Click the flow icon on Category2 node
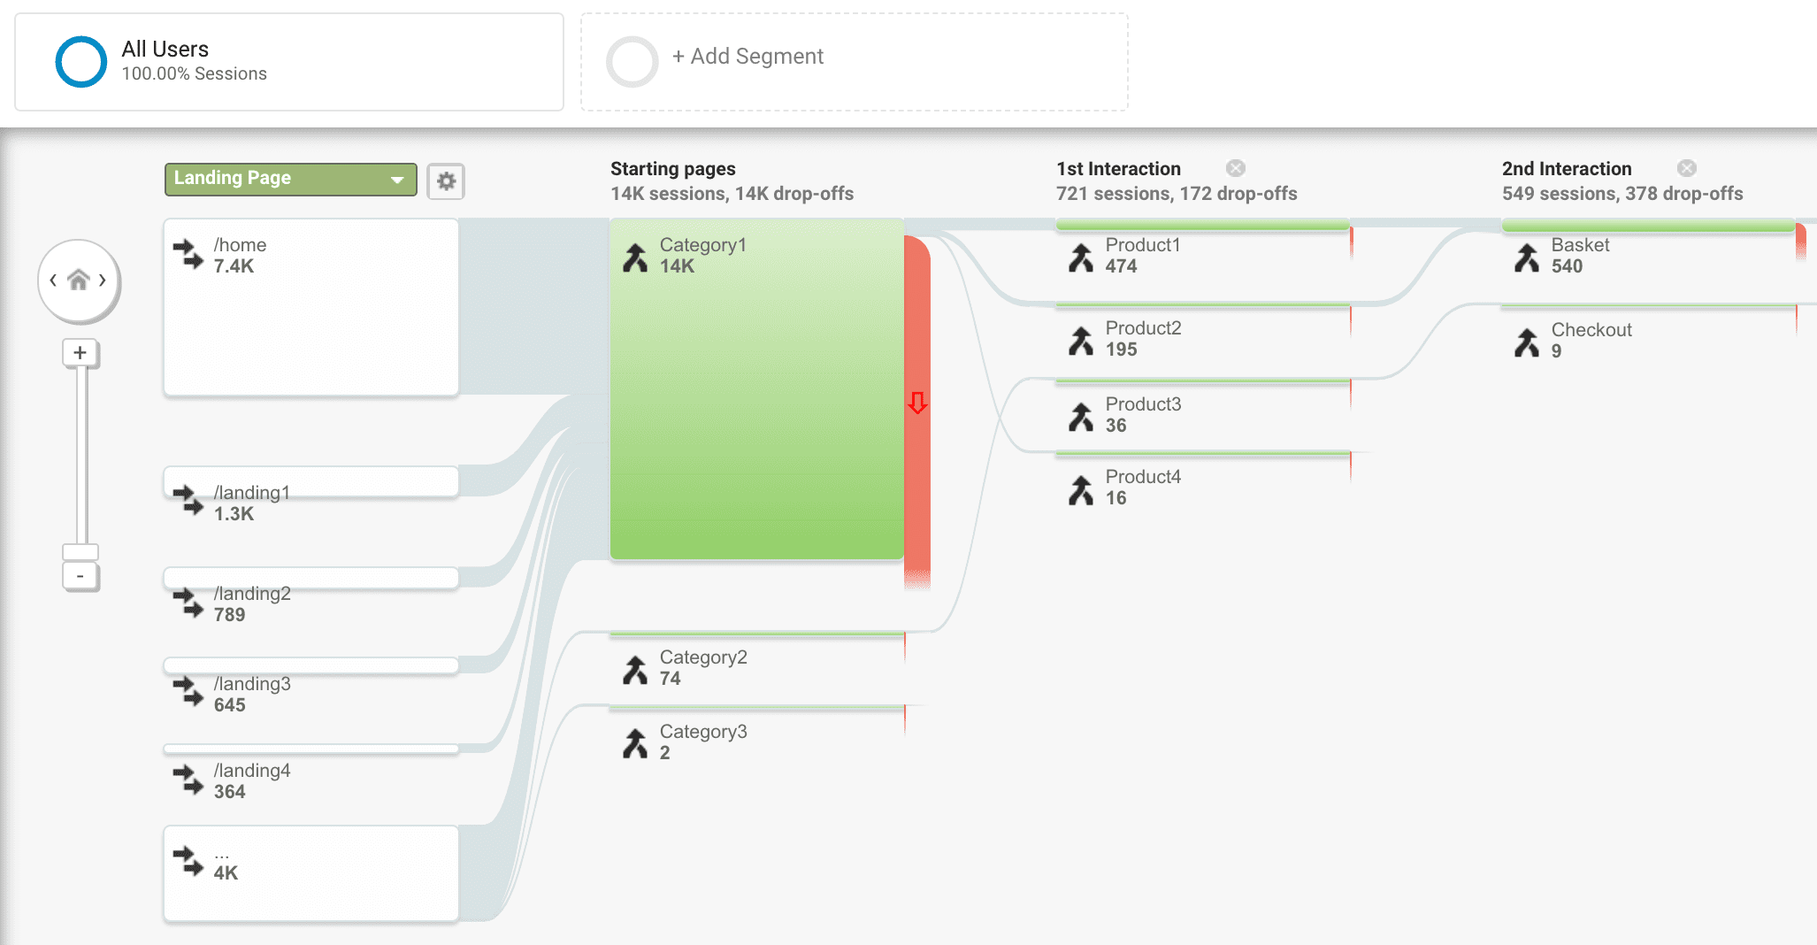 [636, 668]
